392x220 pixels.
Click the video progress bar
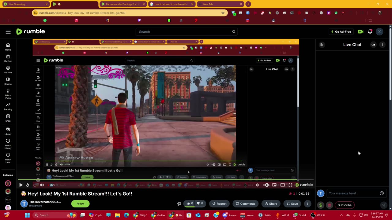166,180
